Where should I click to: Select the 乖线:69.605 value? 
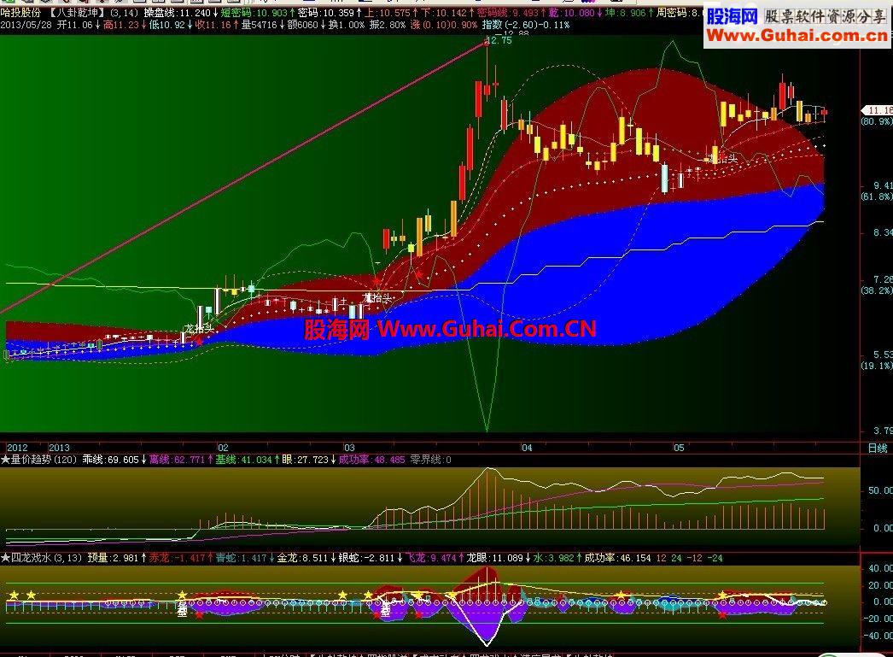110,460
